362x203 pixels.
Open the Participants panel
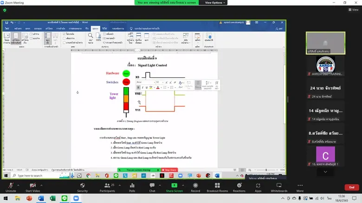(x=106, y=184)
